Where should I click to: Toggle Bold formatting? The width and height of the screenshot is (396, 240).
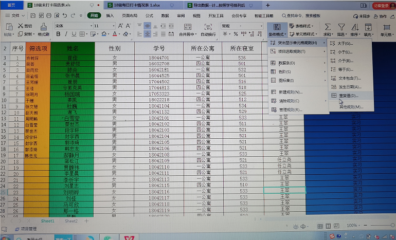point(58,34)
